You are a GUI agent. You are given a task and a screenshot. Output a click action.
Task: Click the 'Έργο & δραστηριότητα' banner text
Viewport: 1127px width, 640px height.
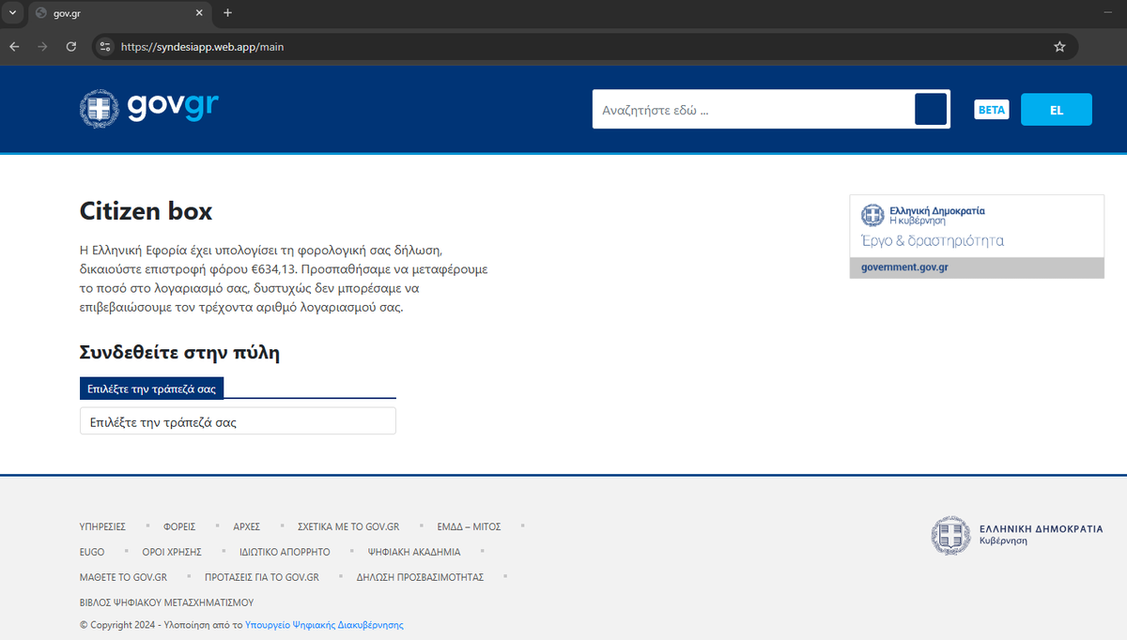point(933,241)
